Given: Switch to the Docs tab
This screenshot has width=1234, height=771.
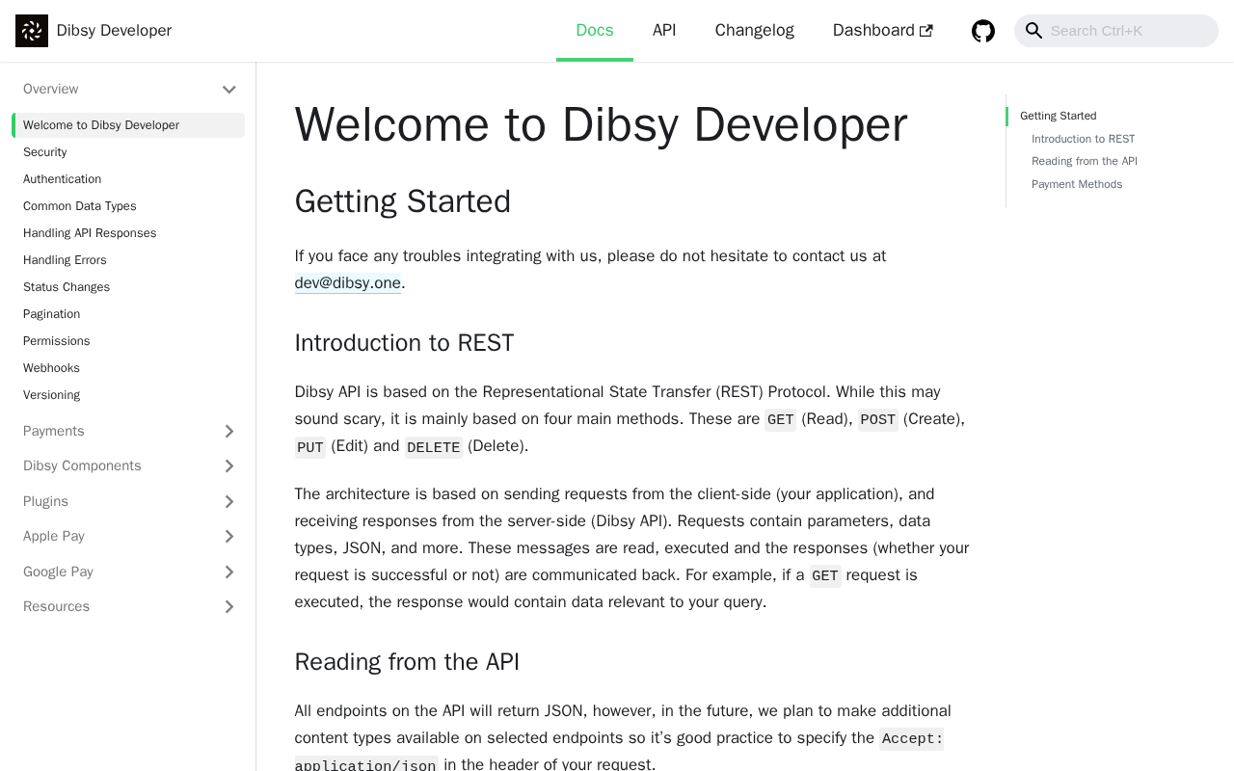Looking at the screenshot, I should tap(595, 31).
